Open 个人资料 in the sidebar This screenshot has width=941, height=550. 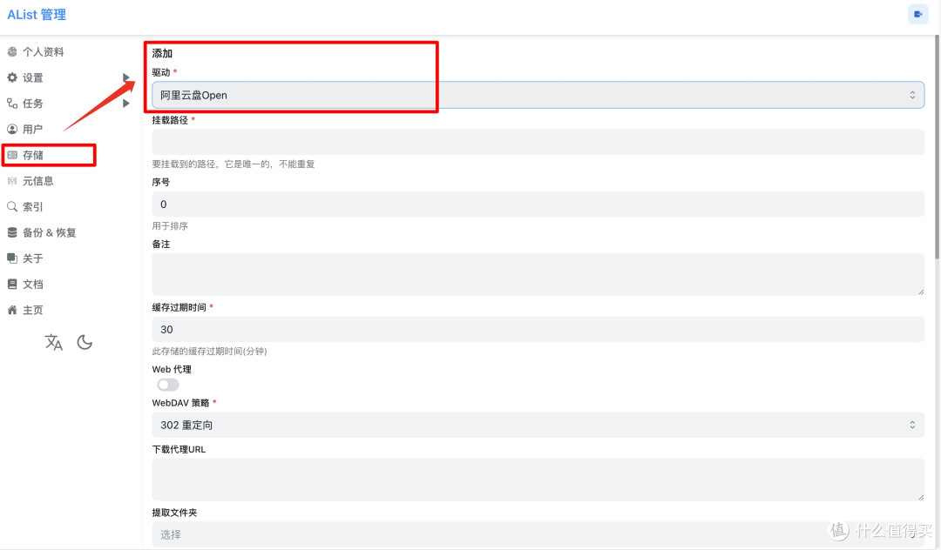coord(44,51)
